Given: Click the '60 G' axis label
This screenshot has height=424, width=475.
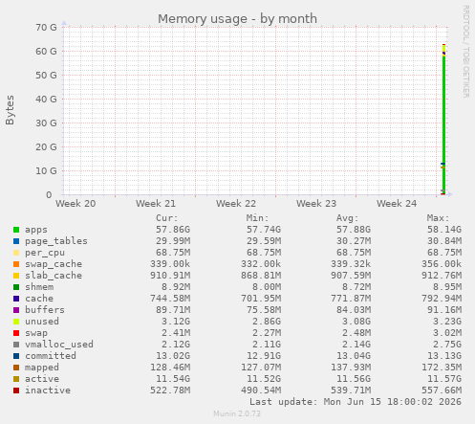Looking at the screenshot, I should 46,52.
